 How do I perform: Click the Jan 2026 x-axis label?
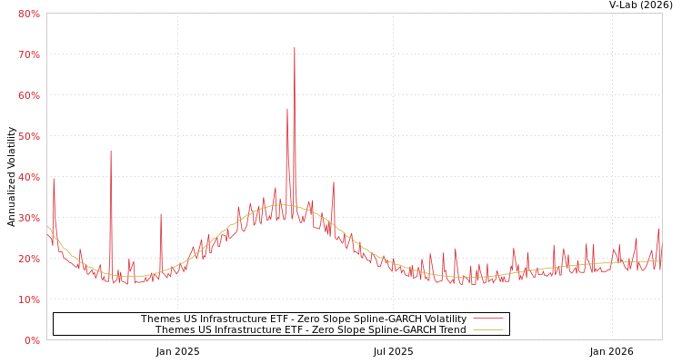612,351
